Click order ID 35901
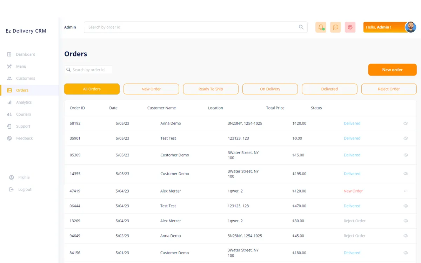This screenshot has width=421, height=263. (75, 138)
